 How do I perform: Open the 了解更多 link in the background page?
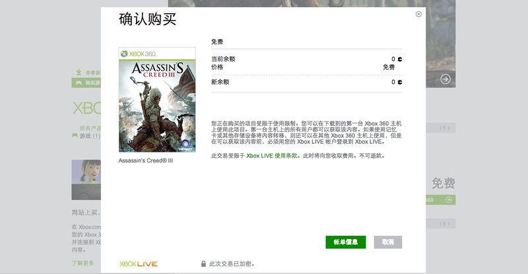(x=83, y=263)
